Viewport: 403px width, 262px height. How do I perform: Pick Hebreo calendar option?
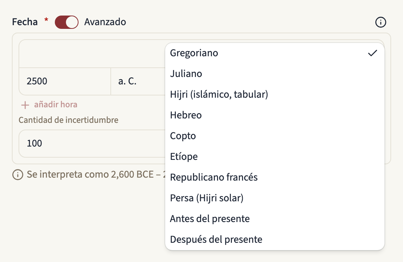(275, 115)
